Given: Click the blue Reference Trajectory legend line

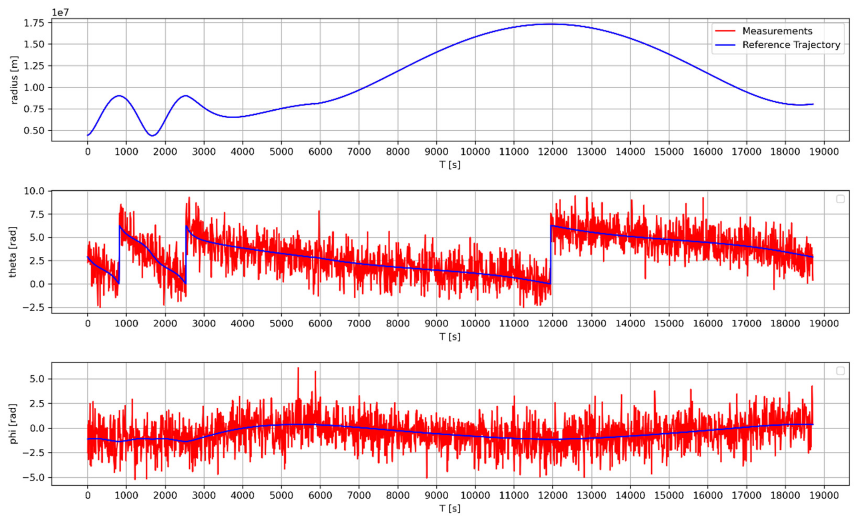Looking at the screenshot, I should click(x=725, y=45).
